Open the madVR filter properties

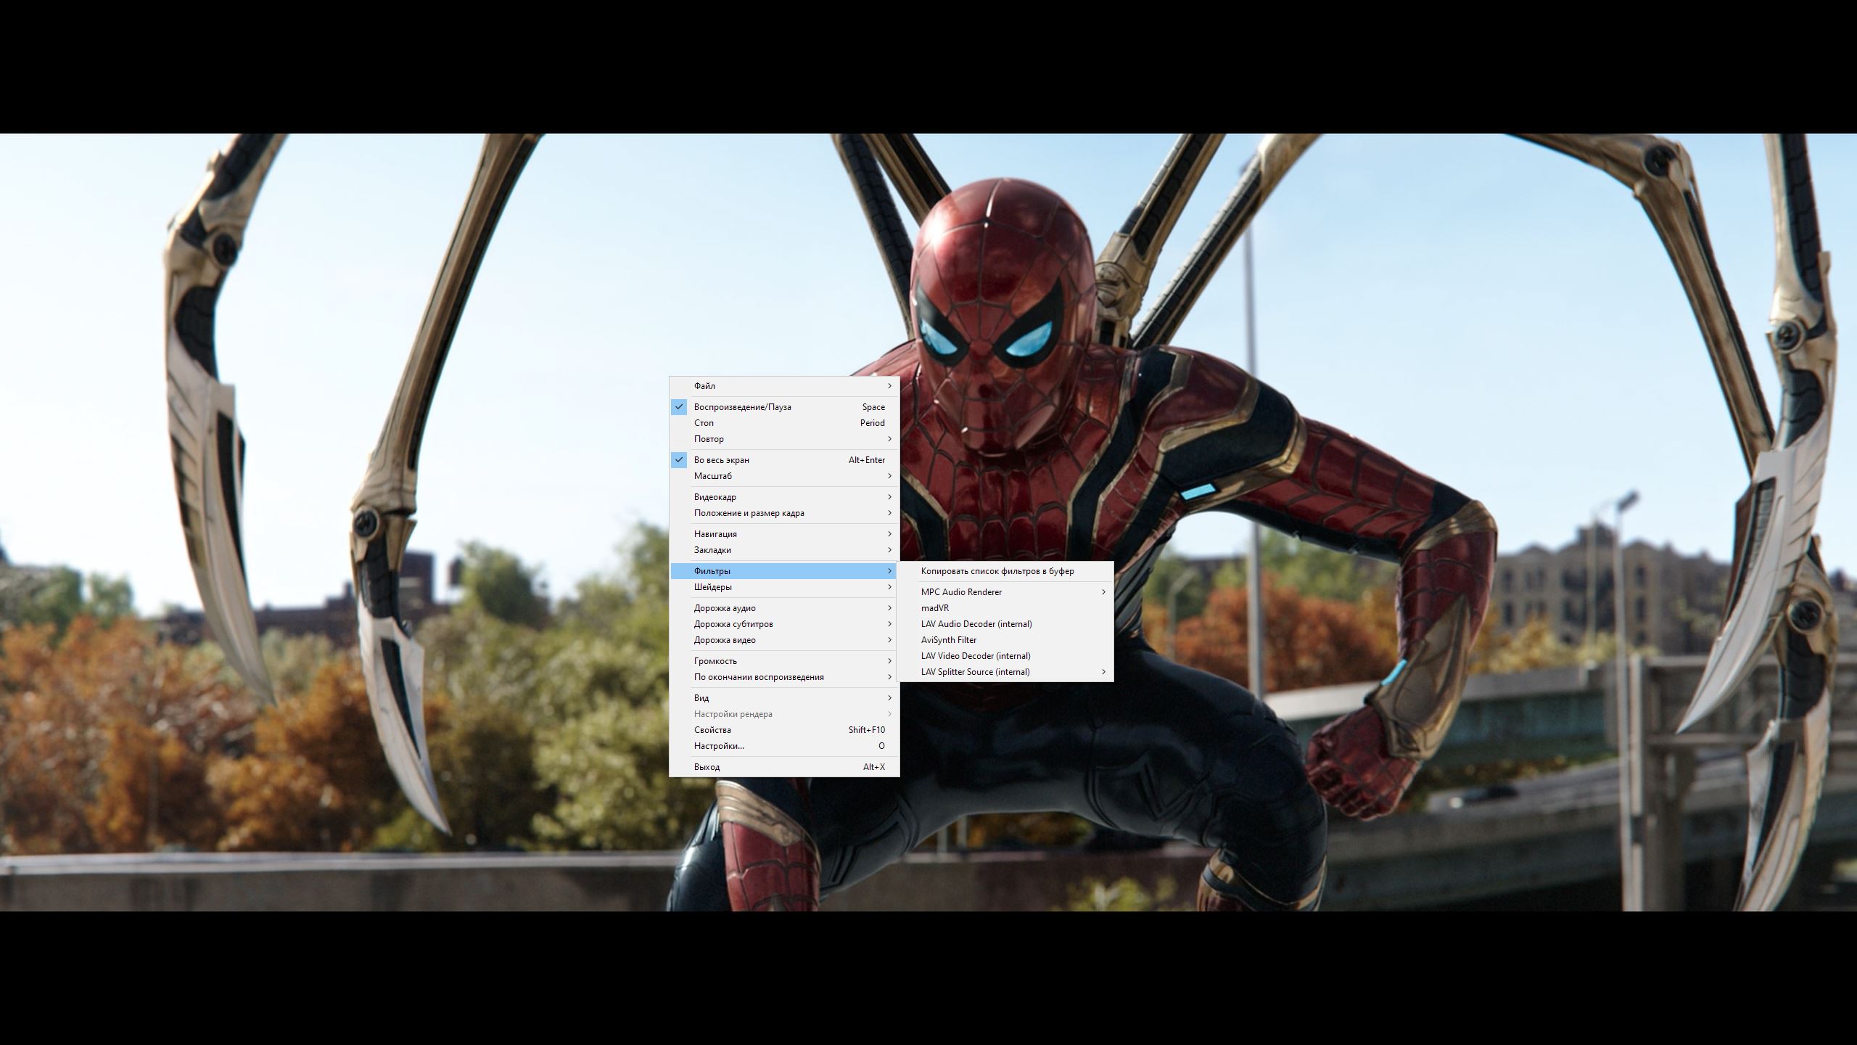point(935,608)
